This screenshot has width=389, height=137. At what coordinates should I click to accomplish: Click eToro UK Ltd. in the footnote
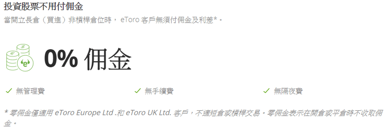[x=149, y=113]
